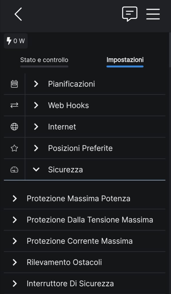Open Protezione Dalla Tensione Massima
Viewport: 171px width, 294px height.
84,220
